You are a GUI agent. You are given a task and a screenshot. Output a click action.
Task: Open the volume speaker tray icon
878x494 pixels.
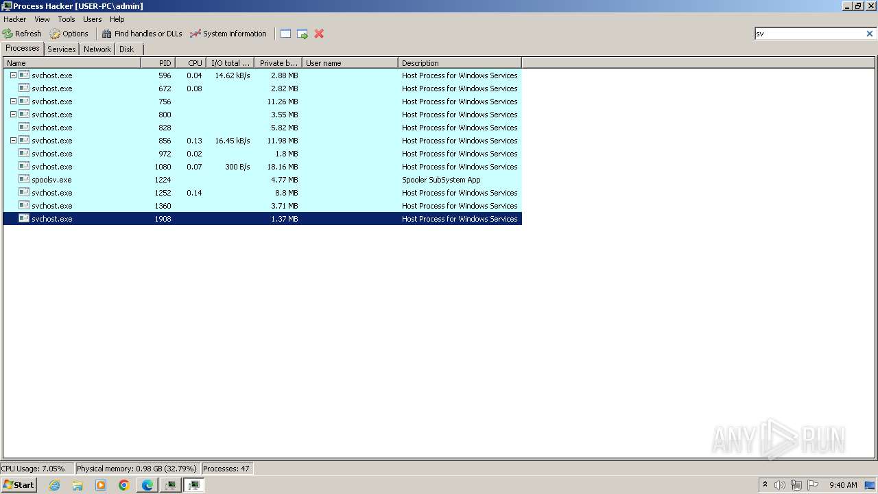point(780,485)
